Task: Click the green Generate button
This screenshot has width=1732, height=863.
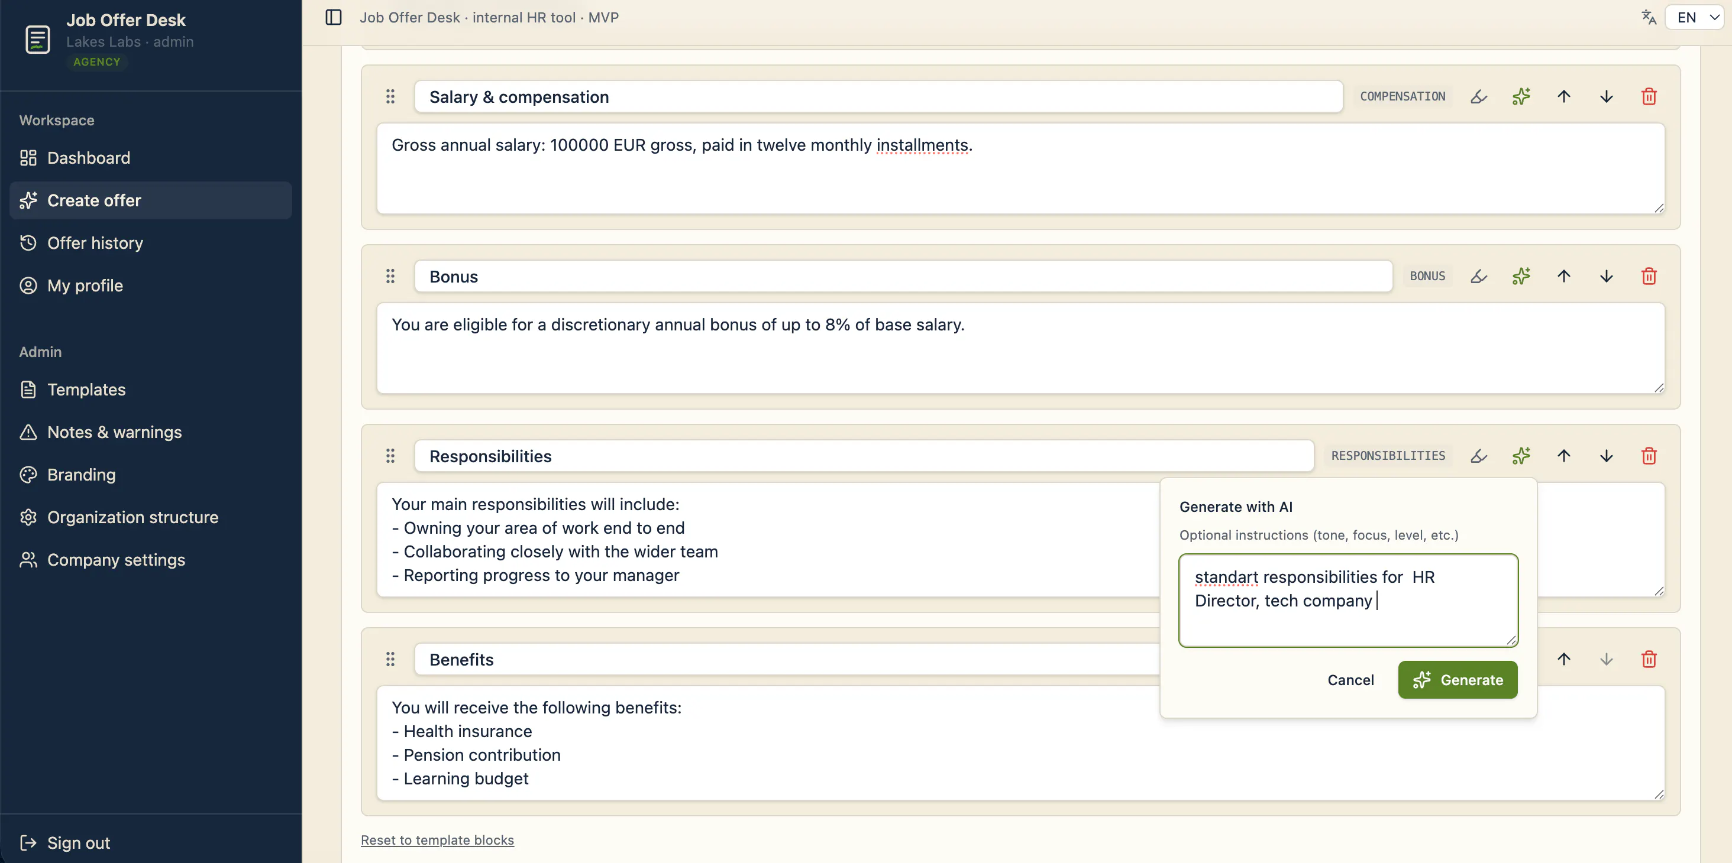Action: 1458,680
